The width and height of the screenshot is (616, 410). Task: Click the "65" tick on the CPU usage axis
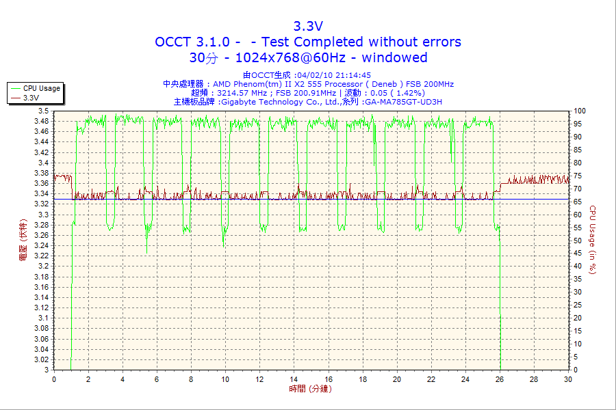pos(578,202)
